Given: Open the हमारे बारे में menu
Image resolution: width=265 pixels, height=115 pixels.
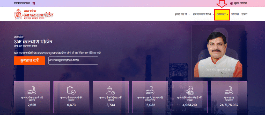Looking at the screenshot, I should point(182,14).
